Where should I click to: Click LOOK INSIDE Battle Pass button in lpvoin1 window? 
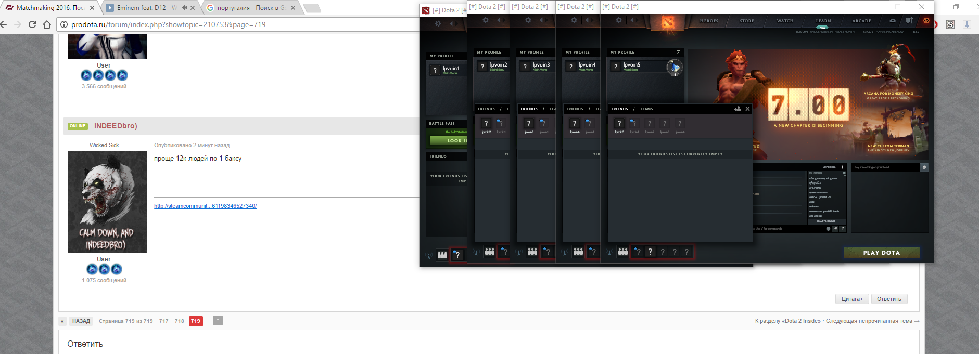[x=448, y=141]
